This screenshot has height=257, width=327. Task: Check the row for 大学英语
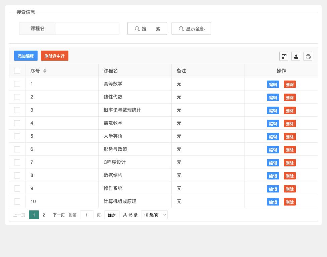click(x=17, y=136)
